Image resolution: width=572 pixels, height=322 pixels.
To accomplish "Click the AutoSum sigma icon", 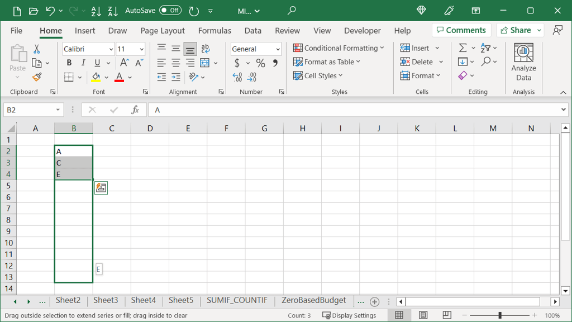I will (x=463, y=48).
